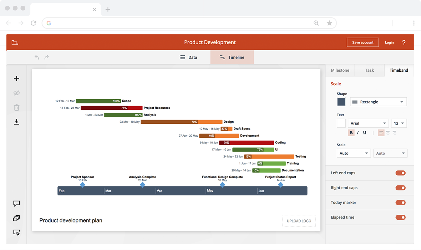The height and width of the screenshot is (250, 421).
Task: Click the download arrow icon
Action: 16,122
